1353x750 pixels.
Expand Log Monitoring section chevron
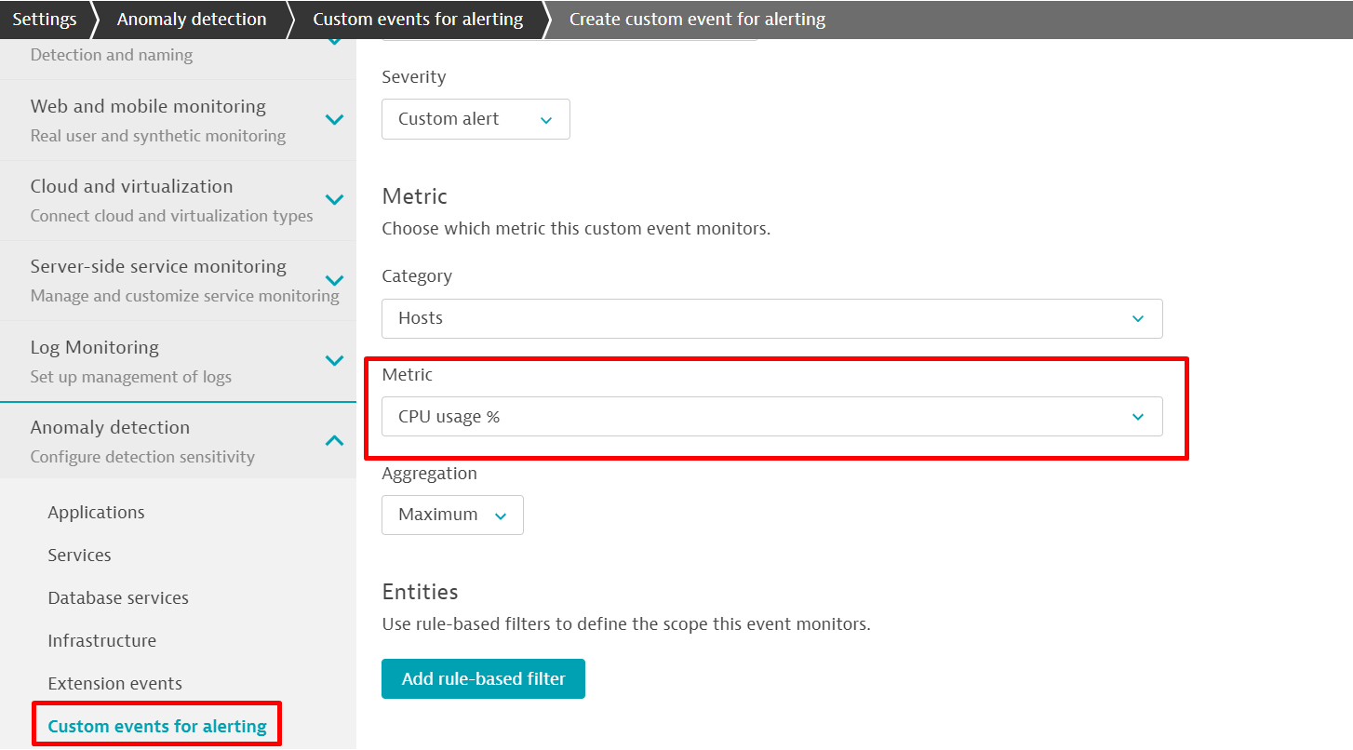pyautogui.click(x=334, y=361)
